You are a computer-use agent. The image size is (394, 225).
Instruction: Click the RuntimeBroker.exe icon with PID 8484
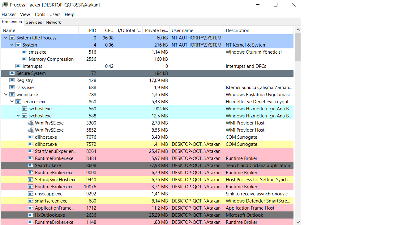[x=31, y=158]
